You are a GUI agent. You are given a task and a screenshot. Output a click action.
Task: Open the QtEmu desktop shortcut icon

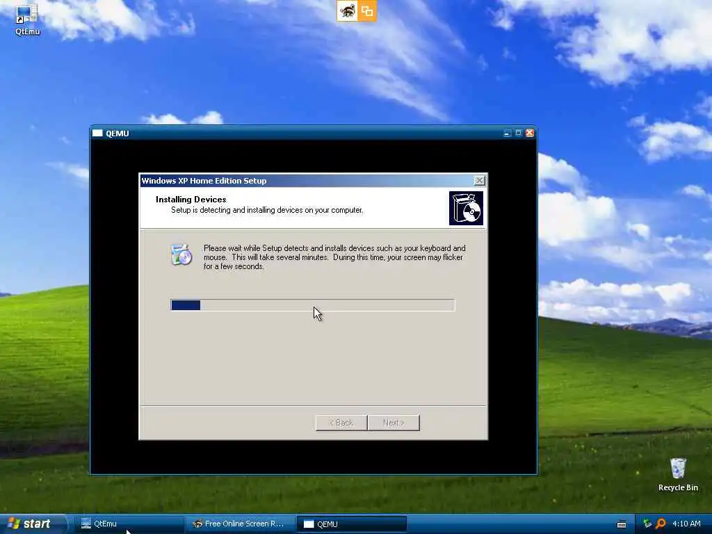click(x=27, y=19)
